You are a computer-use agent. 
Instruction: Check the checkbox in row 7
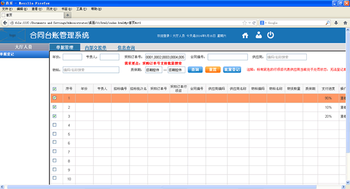pyautogui.click(x=55, y=151)
